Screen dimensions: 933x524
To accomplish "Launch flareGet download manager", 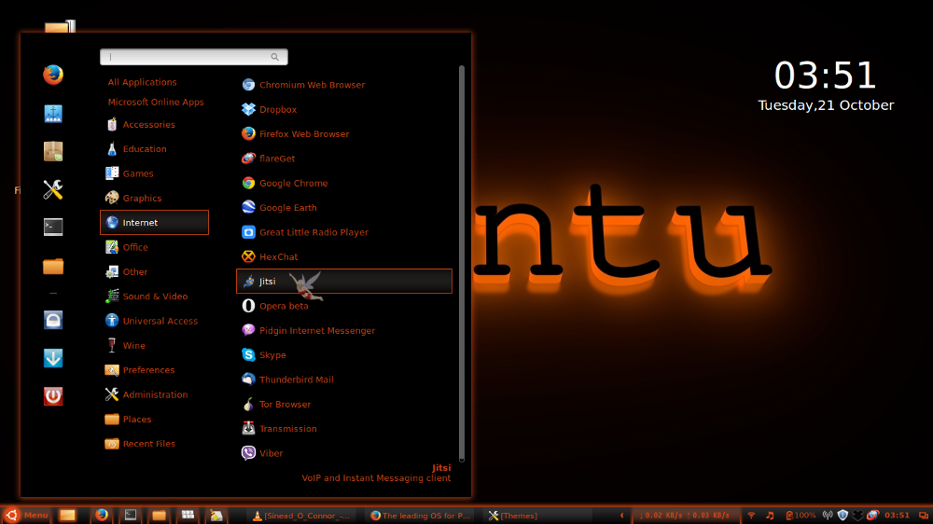I will pyautogui.click(x=344, y=159).
